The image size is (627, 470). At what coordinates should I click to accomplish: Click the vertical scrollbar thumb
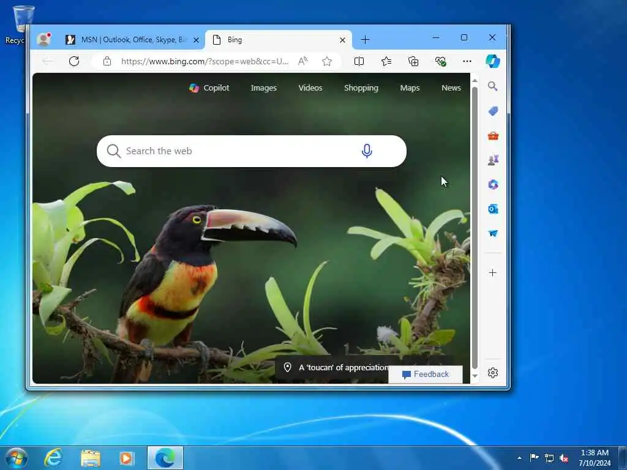475,228
